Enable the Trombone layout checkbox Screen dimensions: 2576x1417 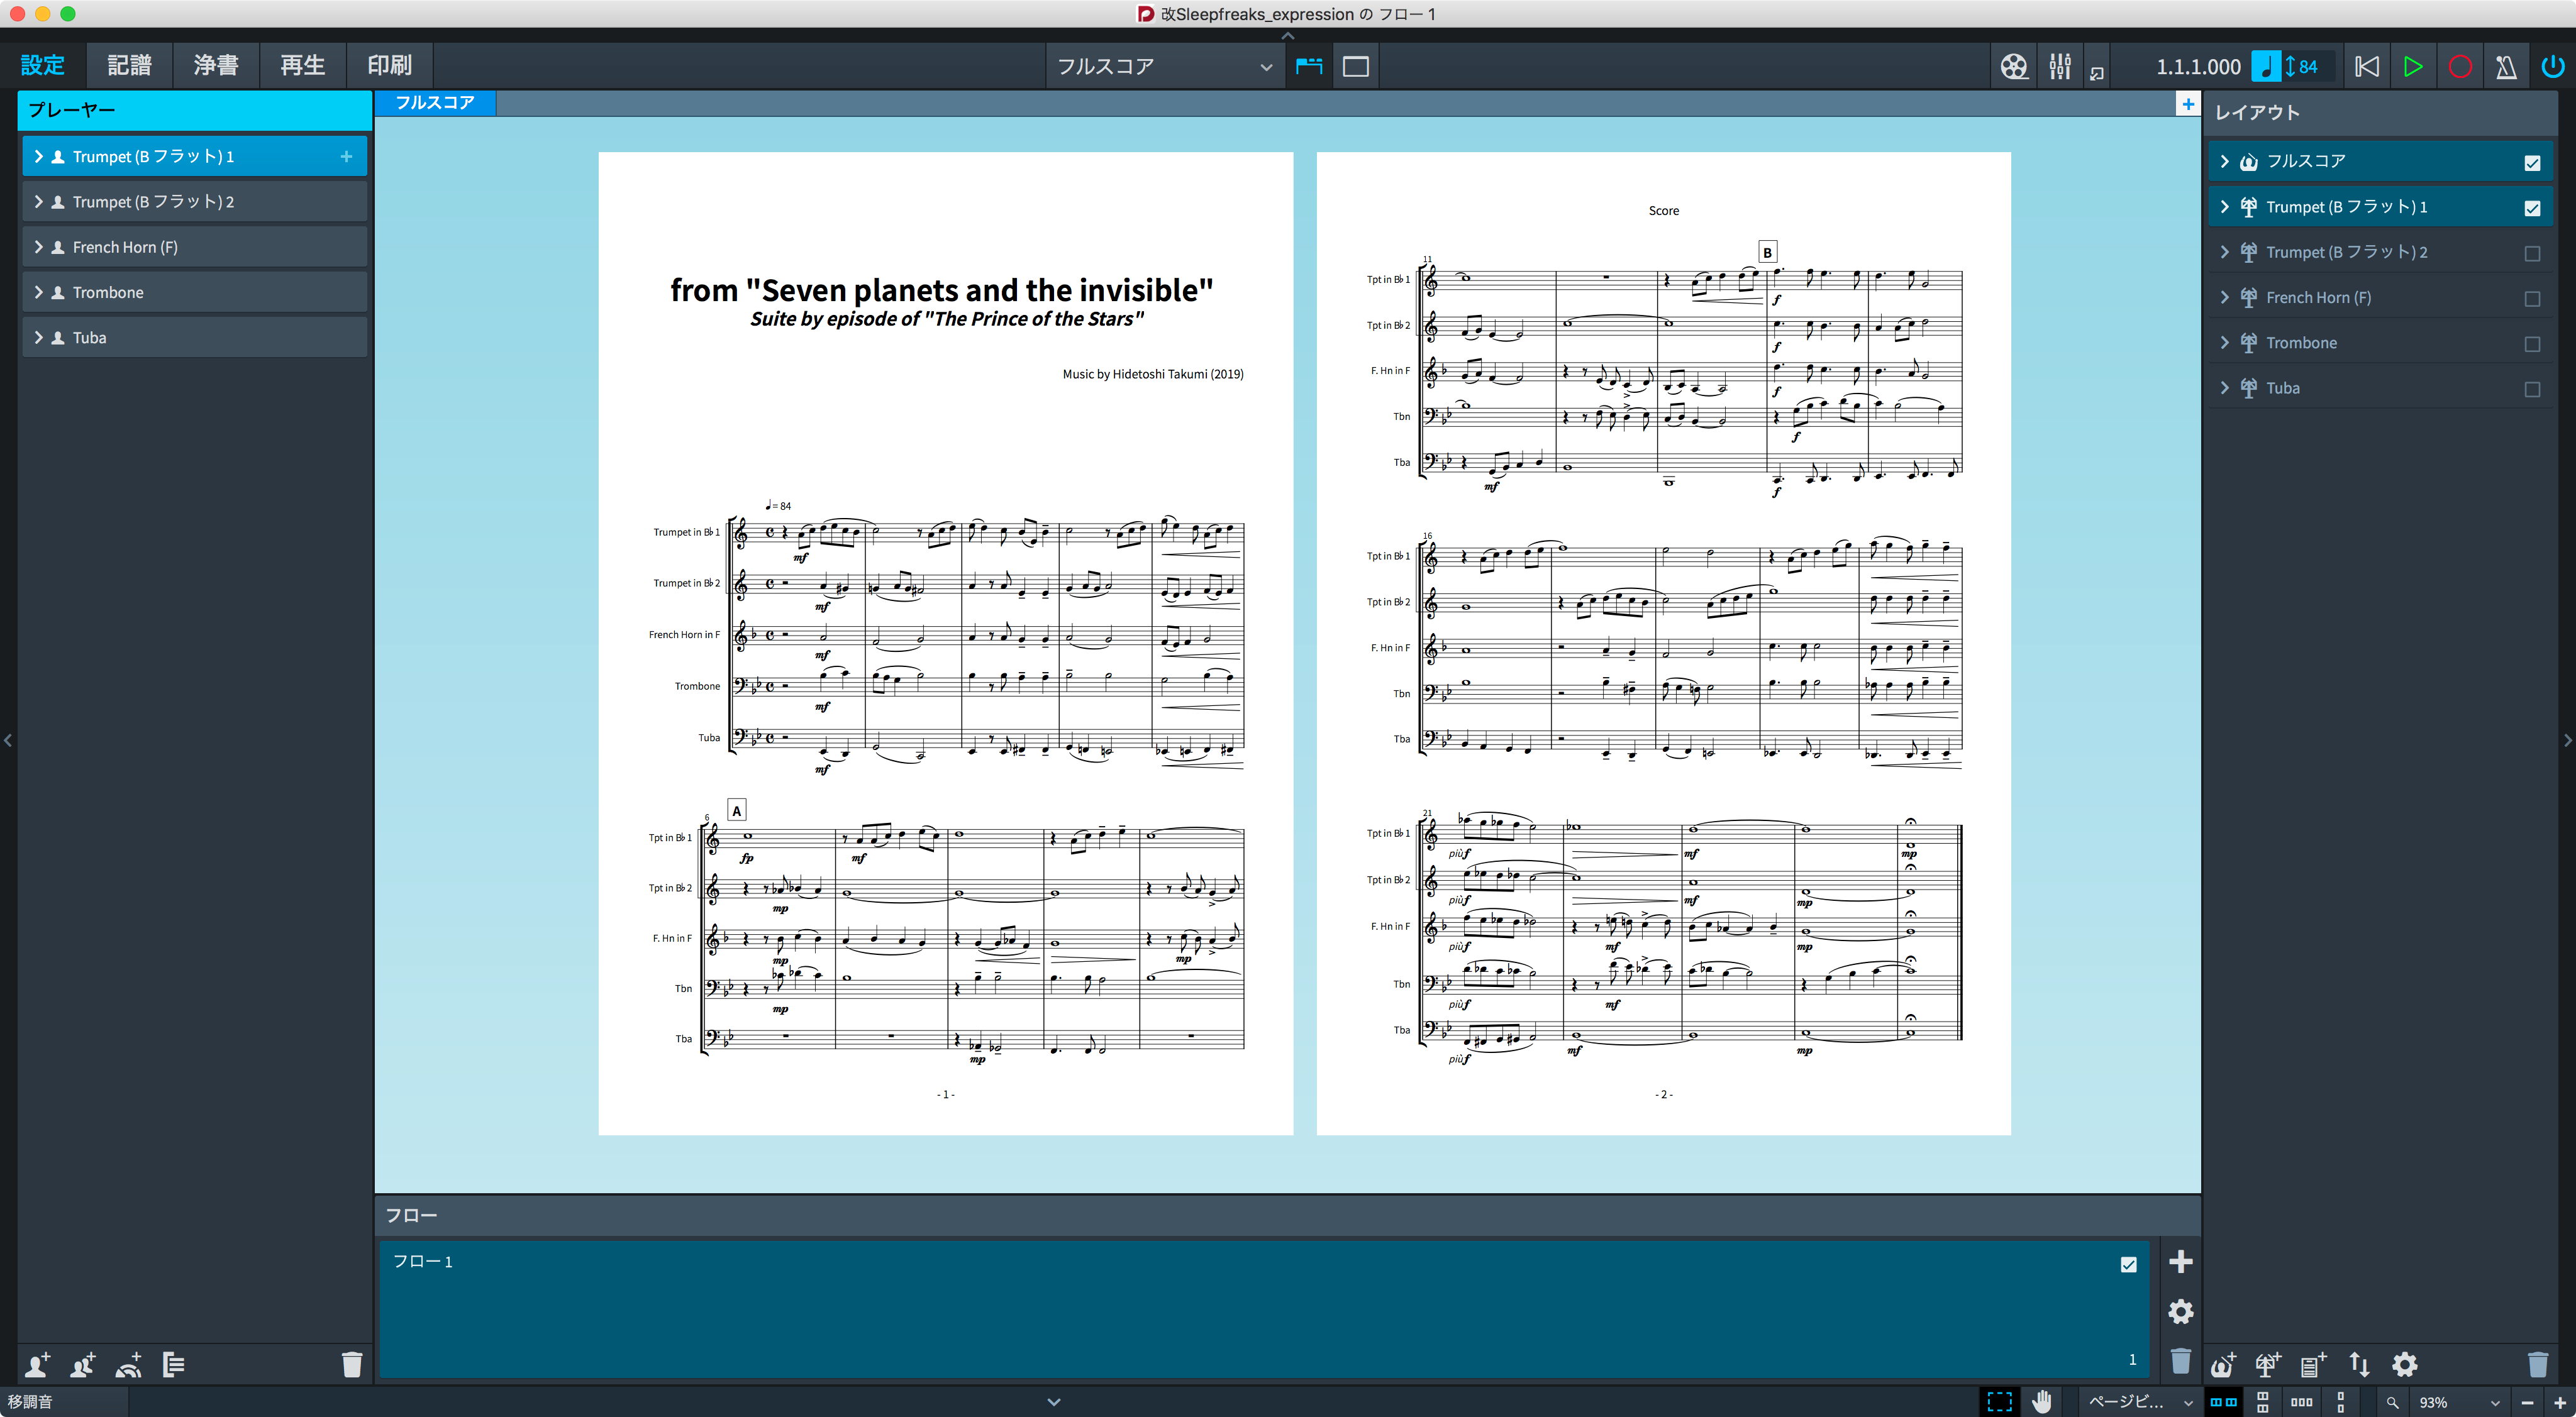pos(2532,344)
